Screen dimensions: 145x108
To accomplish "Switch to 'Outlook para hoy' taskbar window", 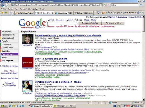I will tap(64, 106).
